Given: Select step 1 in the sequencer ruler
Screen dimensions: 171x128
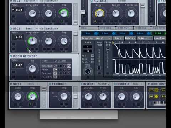Looking at the screenshot, I should [116, 42].
